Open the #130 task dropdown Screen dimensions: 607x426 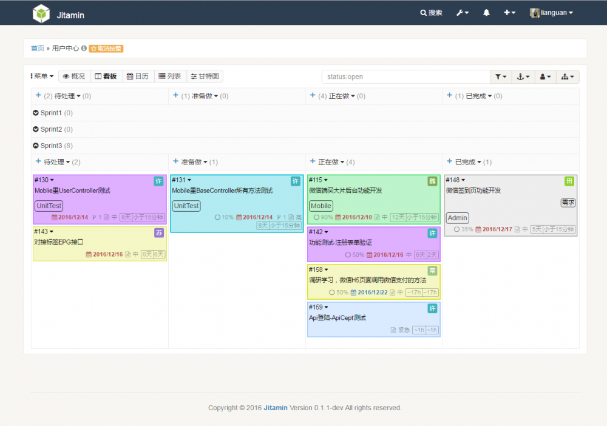(44, 180)
